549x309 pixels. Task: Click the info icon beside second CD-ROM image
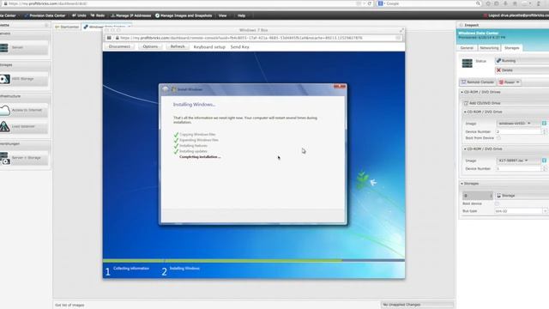(x=544, y=161)
